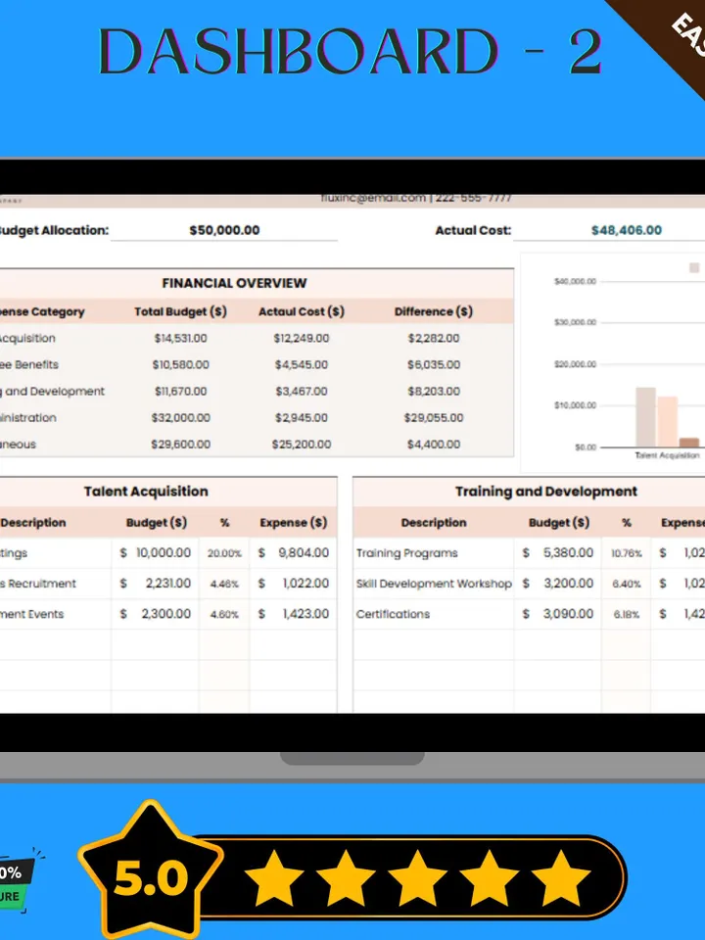The height and width of the screenshot is (940, 705).
Task: Select the $10,580.00 total budget cell
Action: [x=180, y=364]
